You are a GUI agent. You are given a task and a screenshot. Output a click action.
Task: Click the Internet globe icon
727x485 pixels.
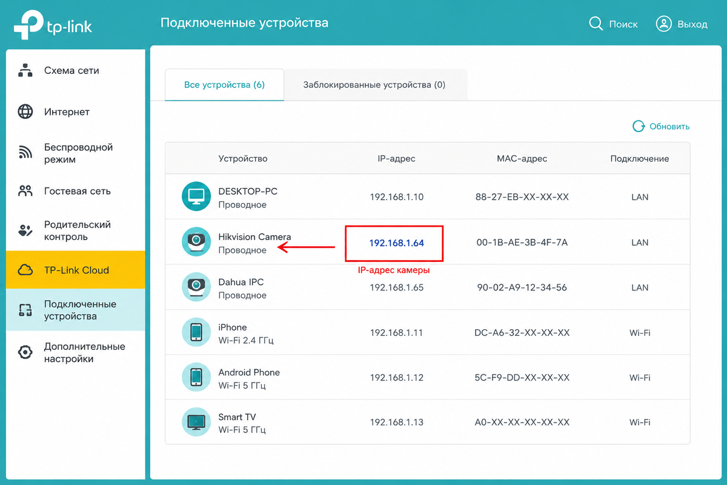point(25,112)
